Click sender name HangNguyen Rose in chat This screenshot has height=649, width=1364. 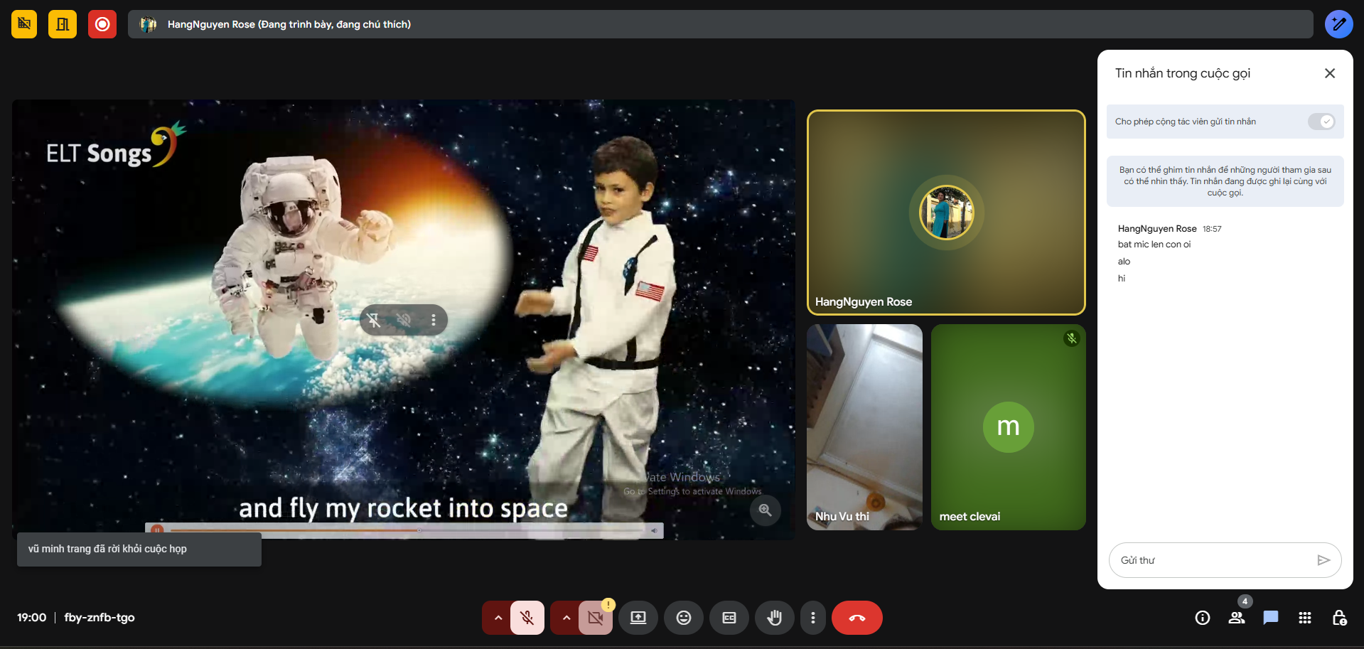(1157, 229)
